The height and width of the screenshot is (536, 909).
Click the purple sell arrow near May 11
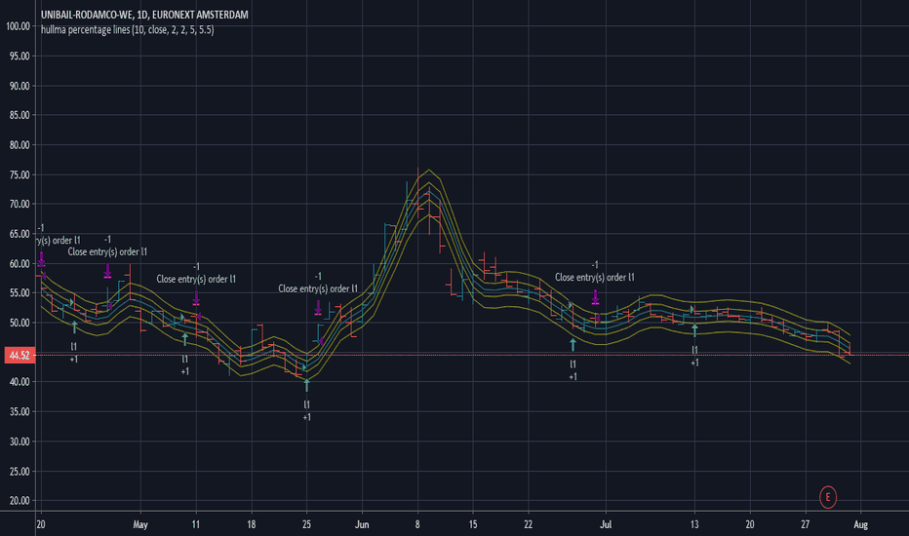[x=196, y=298]
